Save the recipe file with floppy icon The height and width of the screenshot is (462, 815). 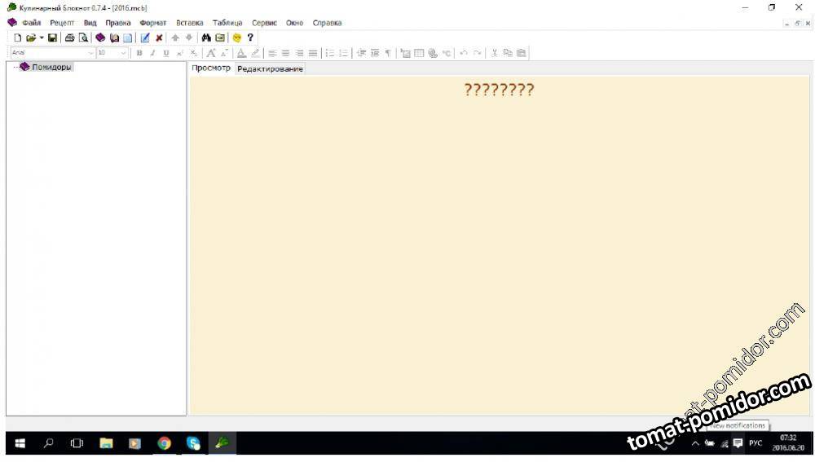pyautogui.click(x=52, y=37)
